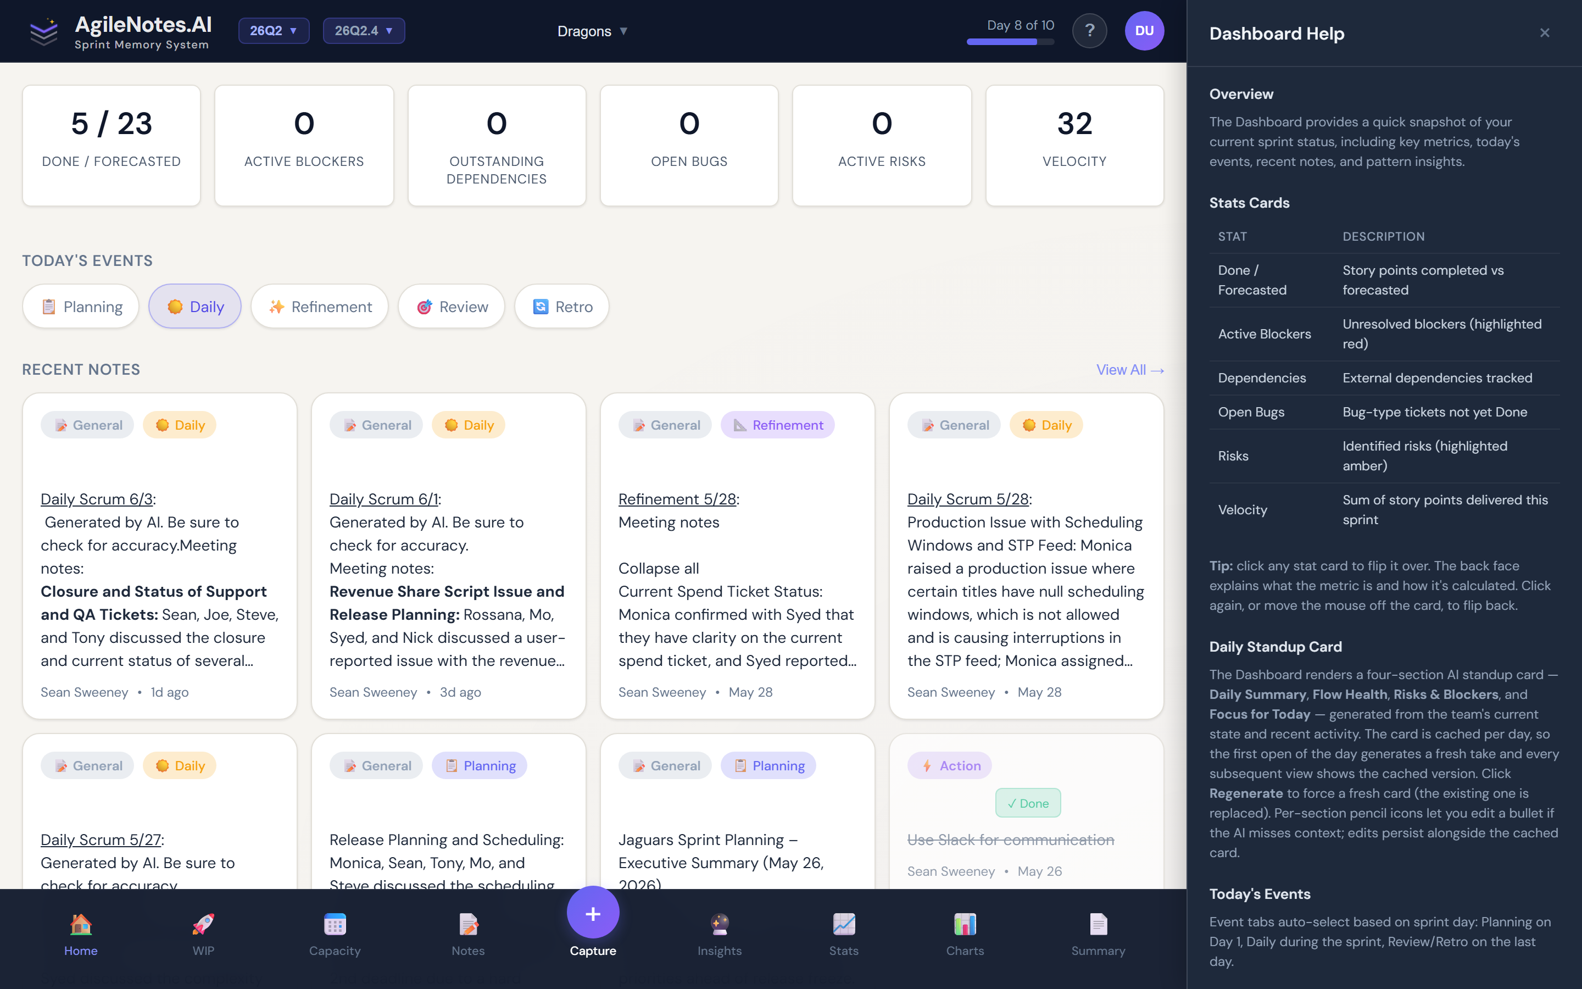The height and width of the screenshot is (989, 1582).
Task: Click the Capture plus button
Action: [x=593, y=913]
